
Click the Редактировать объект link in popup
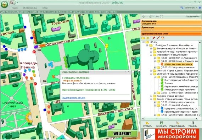[x=73, y=98]
